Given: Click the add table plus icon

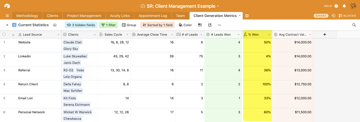Looking at the screenshot, I should [247, 16].
